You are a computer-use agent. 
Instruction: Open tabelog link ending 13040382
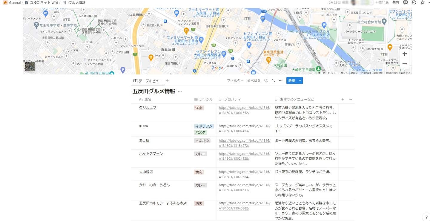click(245, 206)
